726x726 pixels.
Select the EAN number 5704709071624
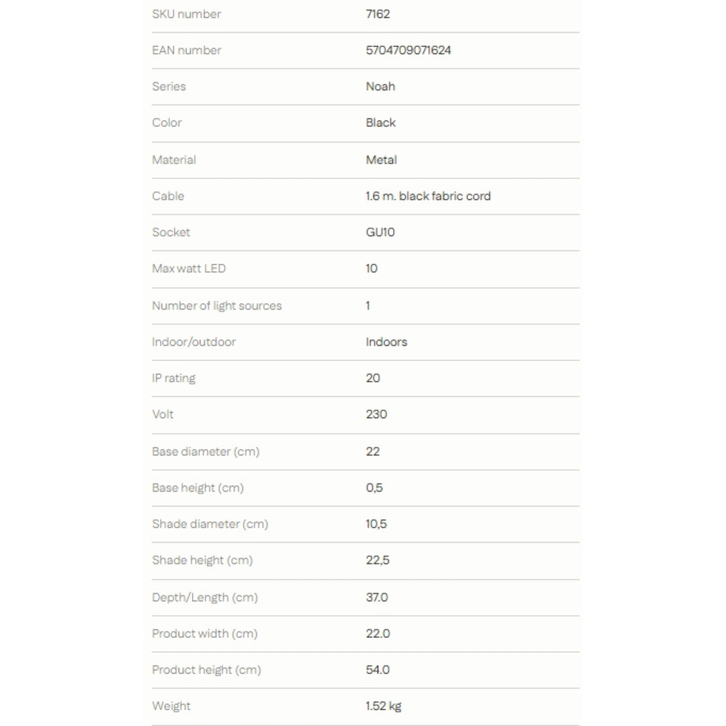(408, 50)
